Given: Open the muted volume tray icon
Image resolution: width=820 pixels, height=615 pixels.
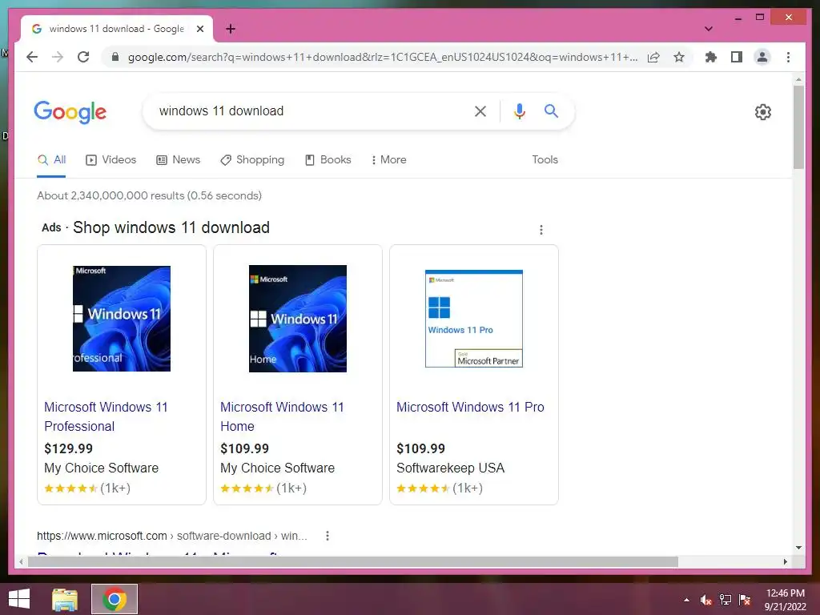Looking at the screenshot, I should 706,600.
